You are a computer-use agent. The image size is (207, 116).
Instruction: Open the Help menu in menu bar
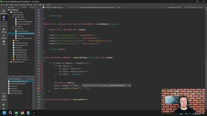click(49, 5)
